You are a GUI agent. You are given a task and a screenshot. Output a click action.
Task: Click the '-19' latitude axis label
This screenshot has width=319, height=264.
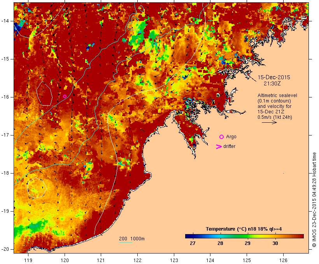pyautogui.click(x=5, y=211)
